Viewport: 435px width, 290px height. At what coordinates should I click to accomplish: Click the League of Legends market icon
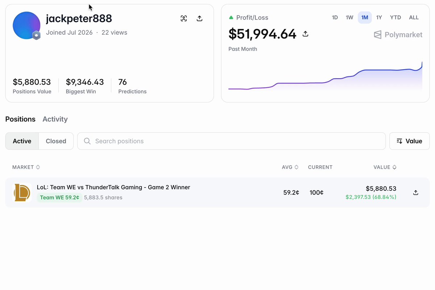[x=22, y=193]
